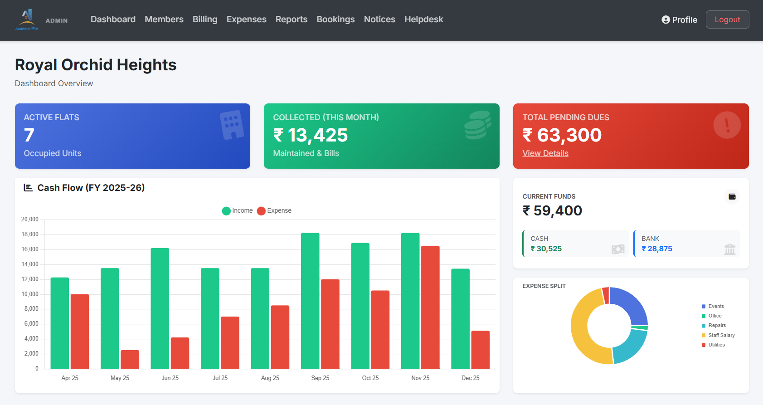Image resolution: width=763 pixels, height=405 pixels.
Task: Toggle the Expense legend in Cash Flow
Action: pyautogui.click(x=274, y=211)
